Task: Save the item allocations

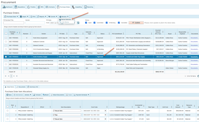Action: [x=9, y=95]
